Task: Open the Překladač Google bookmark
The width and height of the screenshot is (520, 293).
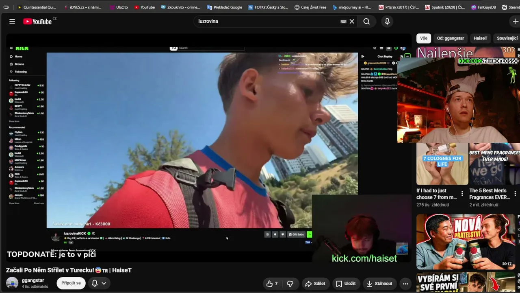Action: pos(224,7)
